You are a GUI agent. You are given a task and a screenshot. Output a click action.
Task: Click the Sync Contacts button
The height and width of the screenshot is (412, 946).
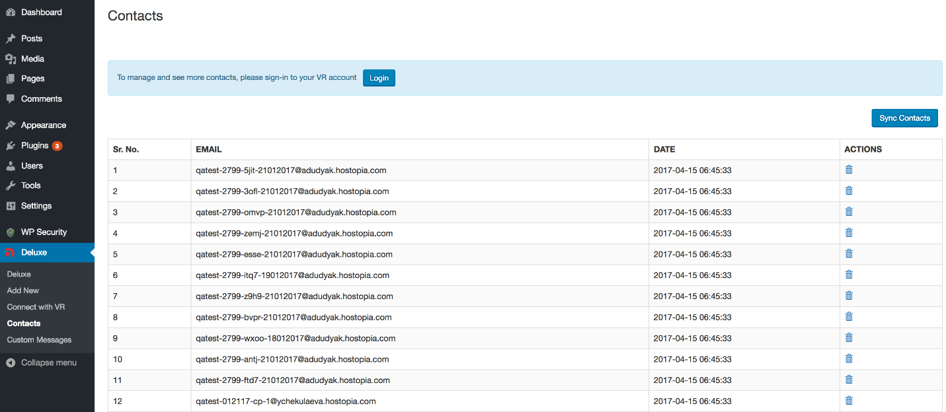click(904, 118)
